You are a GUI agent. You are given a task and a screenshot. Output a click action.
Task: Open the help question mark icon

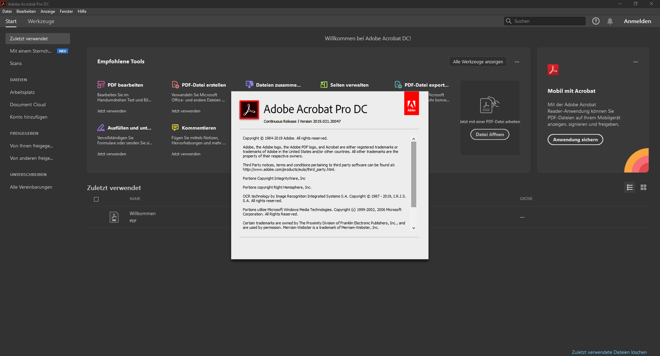coord(596,21)
